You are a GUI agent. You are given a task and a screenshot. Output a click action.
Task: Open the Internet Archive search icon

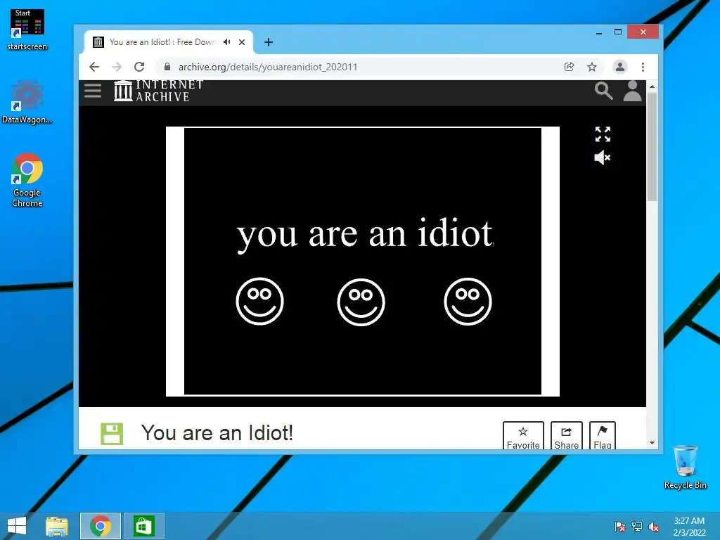[x=603, y=91]
